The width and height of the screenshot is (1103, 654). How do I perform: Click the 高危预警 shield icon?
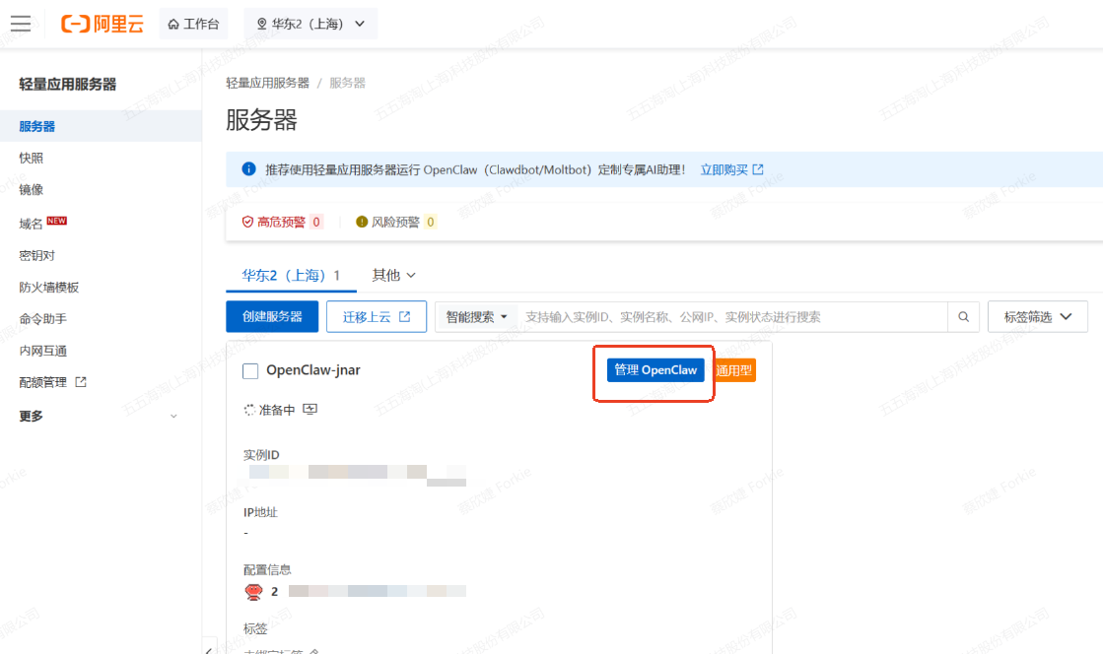(x=246, y=222)
